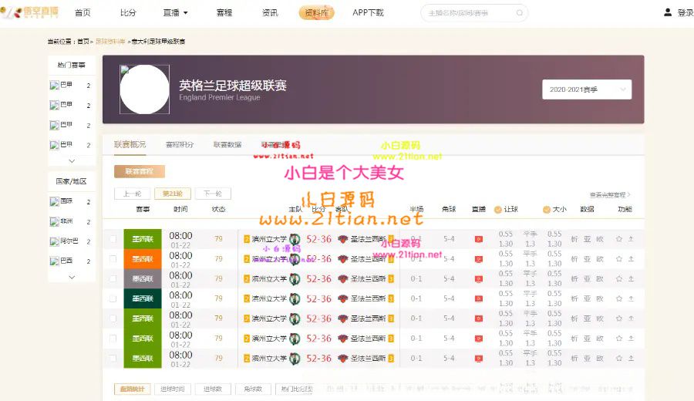Open APP下载 in the top navigation
This screenshot has width=694, height=401.
coord(369,13)
